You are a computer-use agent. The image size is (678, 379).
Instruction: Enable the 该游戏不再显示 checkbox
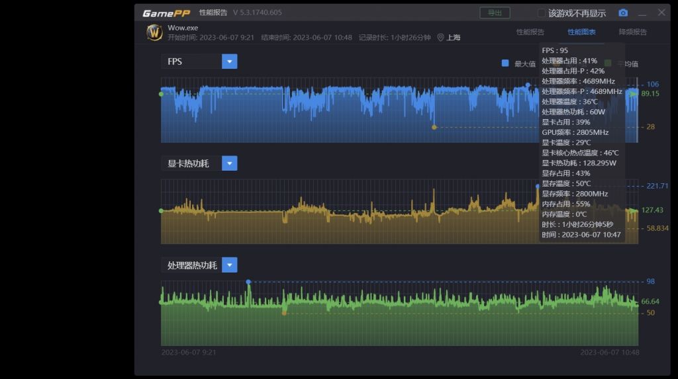pos(542,13)
